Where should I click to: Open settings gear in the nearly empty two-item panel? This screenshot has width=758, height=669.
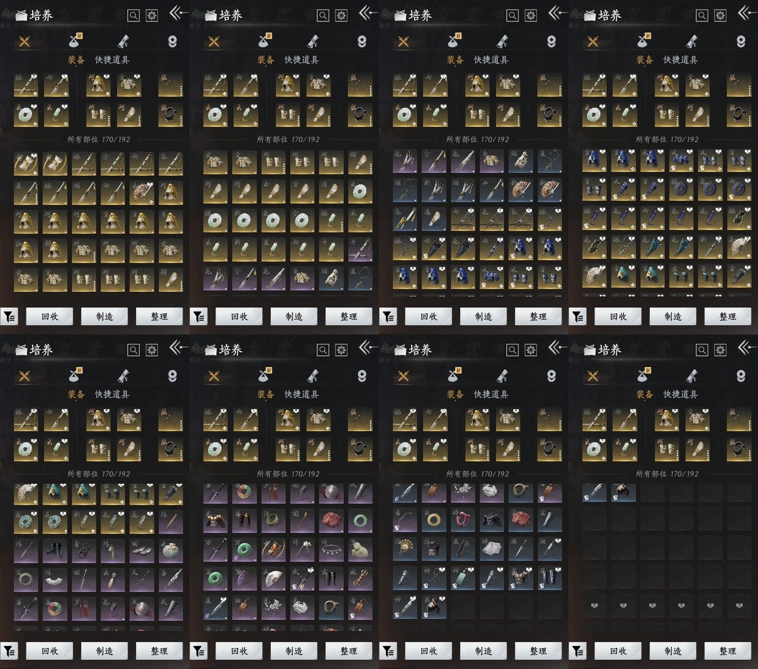(x=720, y=350)
